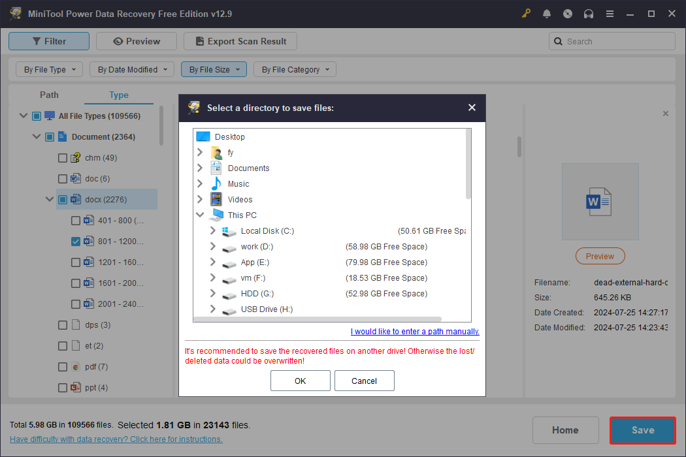This screenshot has height=457, width=686.
Task: Click the ppt file type icon
Action: point(76,387)
